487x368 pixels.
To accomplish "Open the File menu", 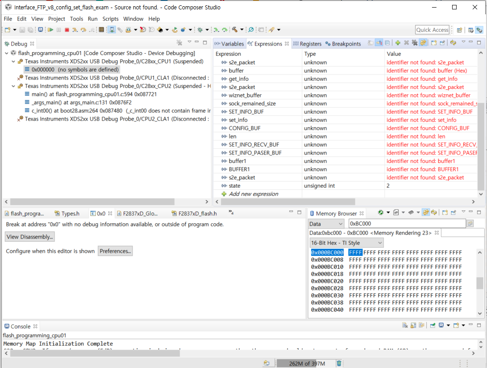I will coord(8,19).
